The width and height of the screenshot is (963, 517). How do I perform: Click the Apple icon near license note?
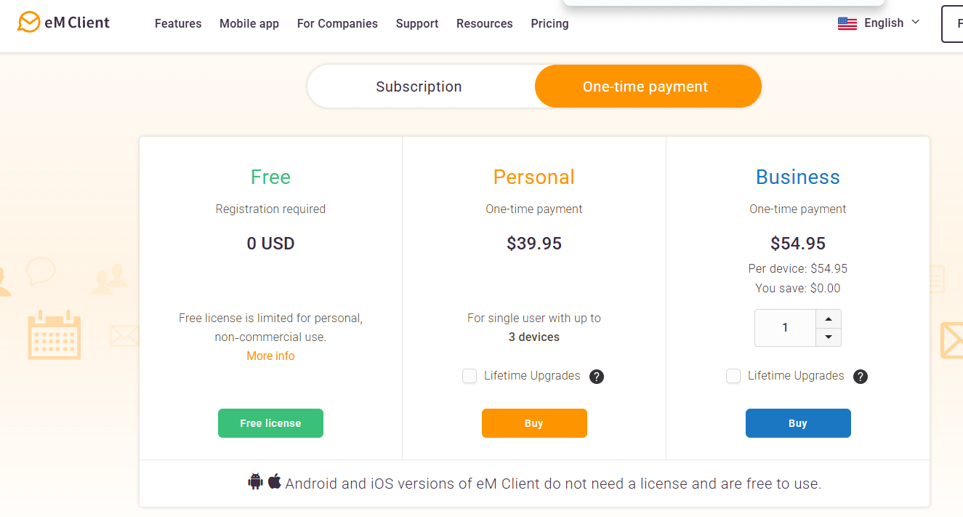point(273,481)
